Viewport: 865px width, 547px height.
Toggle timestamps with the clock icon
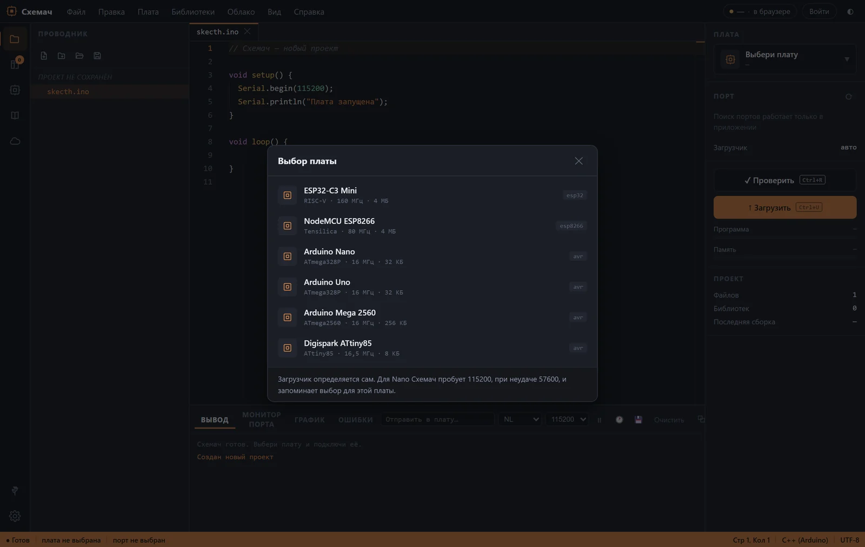pos(620,420)
